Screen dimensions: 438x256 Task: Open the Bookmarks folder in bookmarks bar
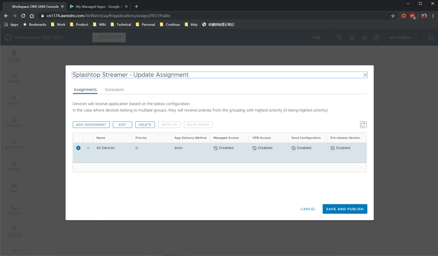click(35, 25)
